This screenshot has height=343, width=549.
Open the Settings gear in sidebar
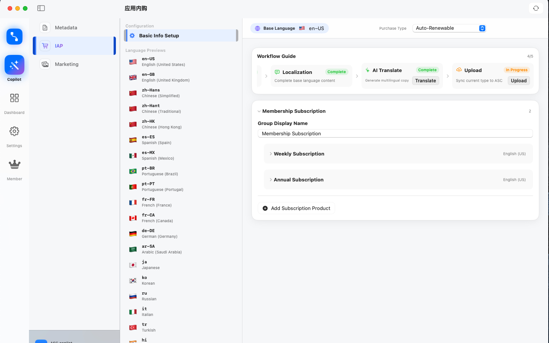14,131
